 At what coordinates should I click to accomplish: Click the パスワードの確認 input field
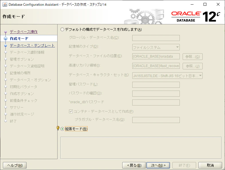[x=156, y=93]
